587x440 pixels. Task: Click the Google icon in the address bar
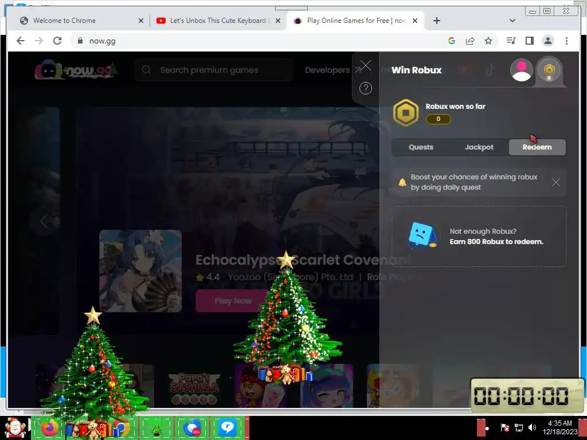click(452, 41)
